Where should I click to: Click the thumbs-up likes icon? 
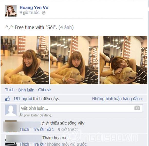(x=8, y=99)
